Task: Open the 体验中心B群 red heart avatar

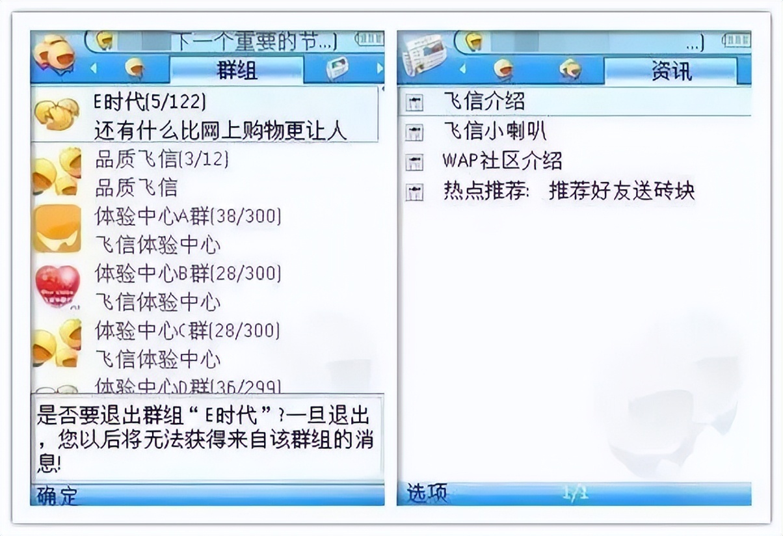Action: pos(57,286)
